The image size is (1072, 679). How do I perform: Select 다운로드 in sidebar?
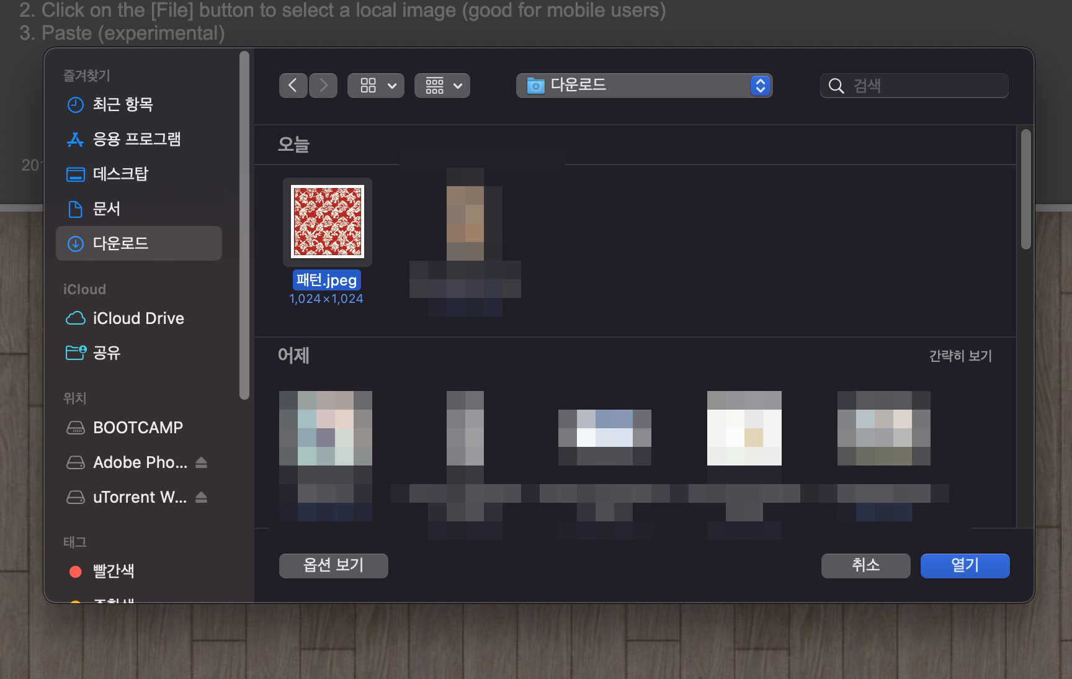[139, 243]
